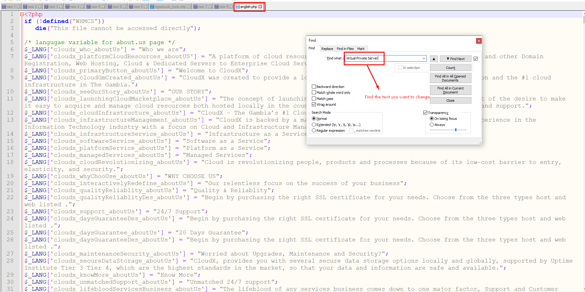585x292 pixels.
Task: Collapse the PHP code fold marker on line 1
Action: (22, 14)
